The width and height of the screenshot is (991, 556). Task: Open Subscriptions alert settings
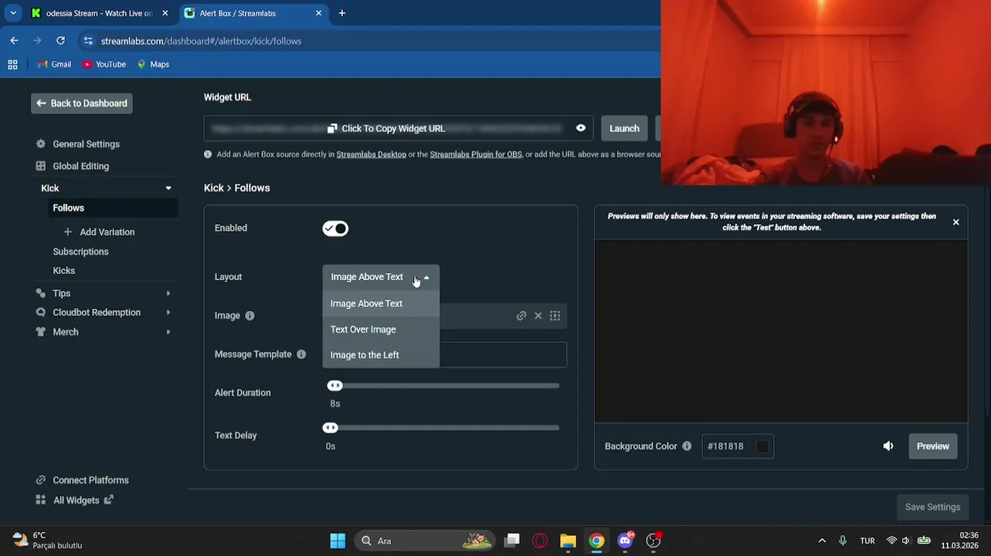click(80, 252)
